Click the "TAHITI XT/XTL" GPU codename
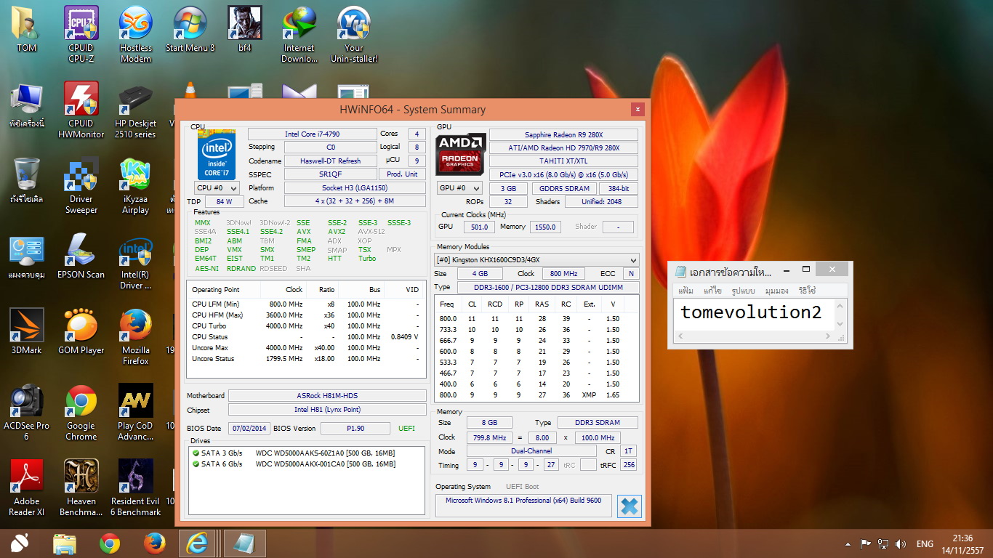The image size is (993, 558). (x=563, y=161)
